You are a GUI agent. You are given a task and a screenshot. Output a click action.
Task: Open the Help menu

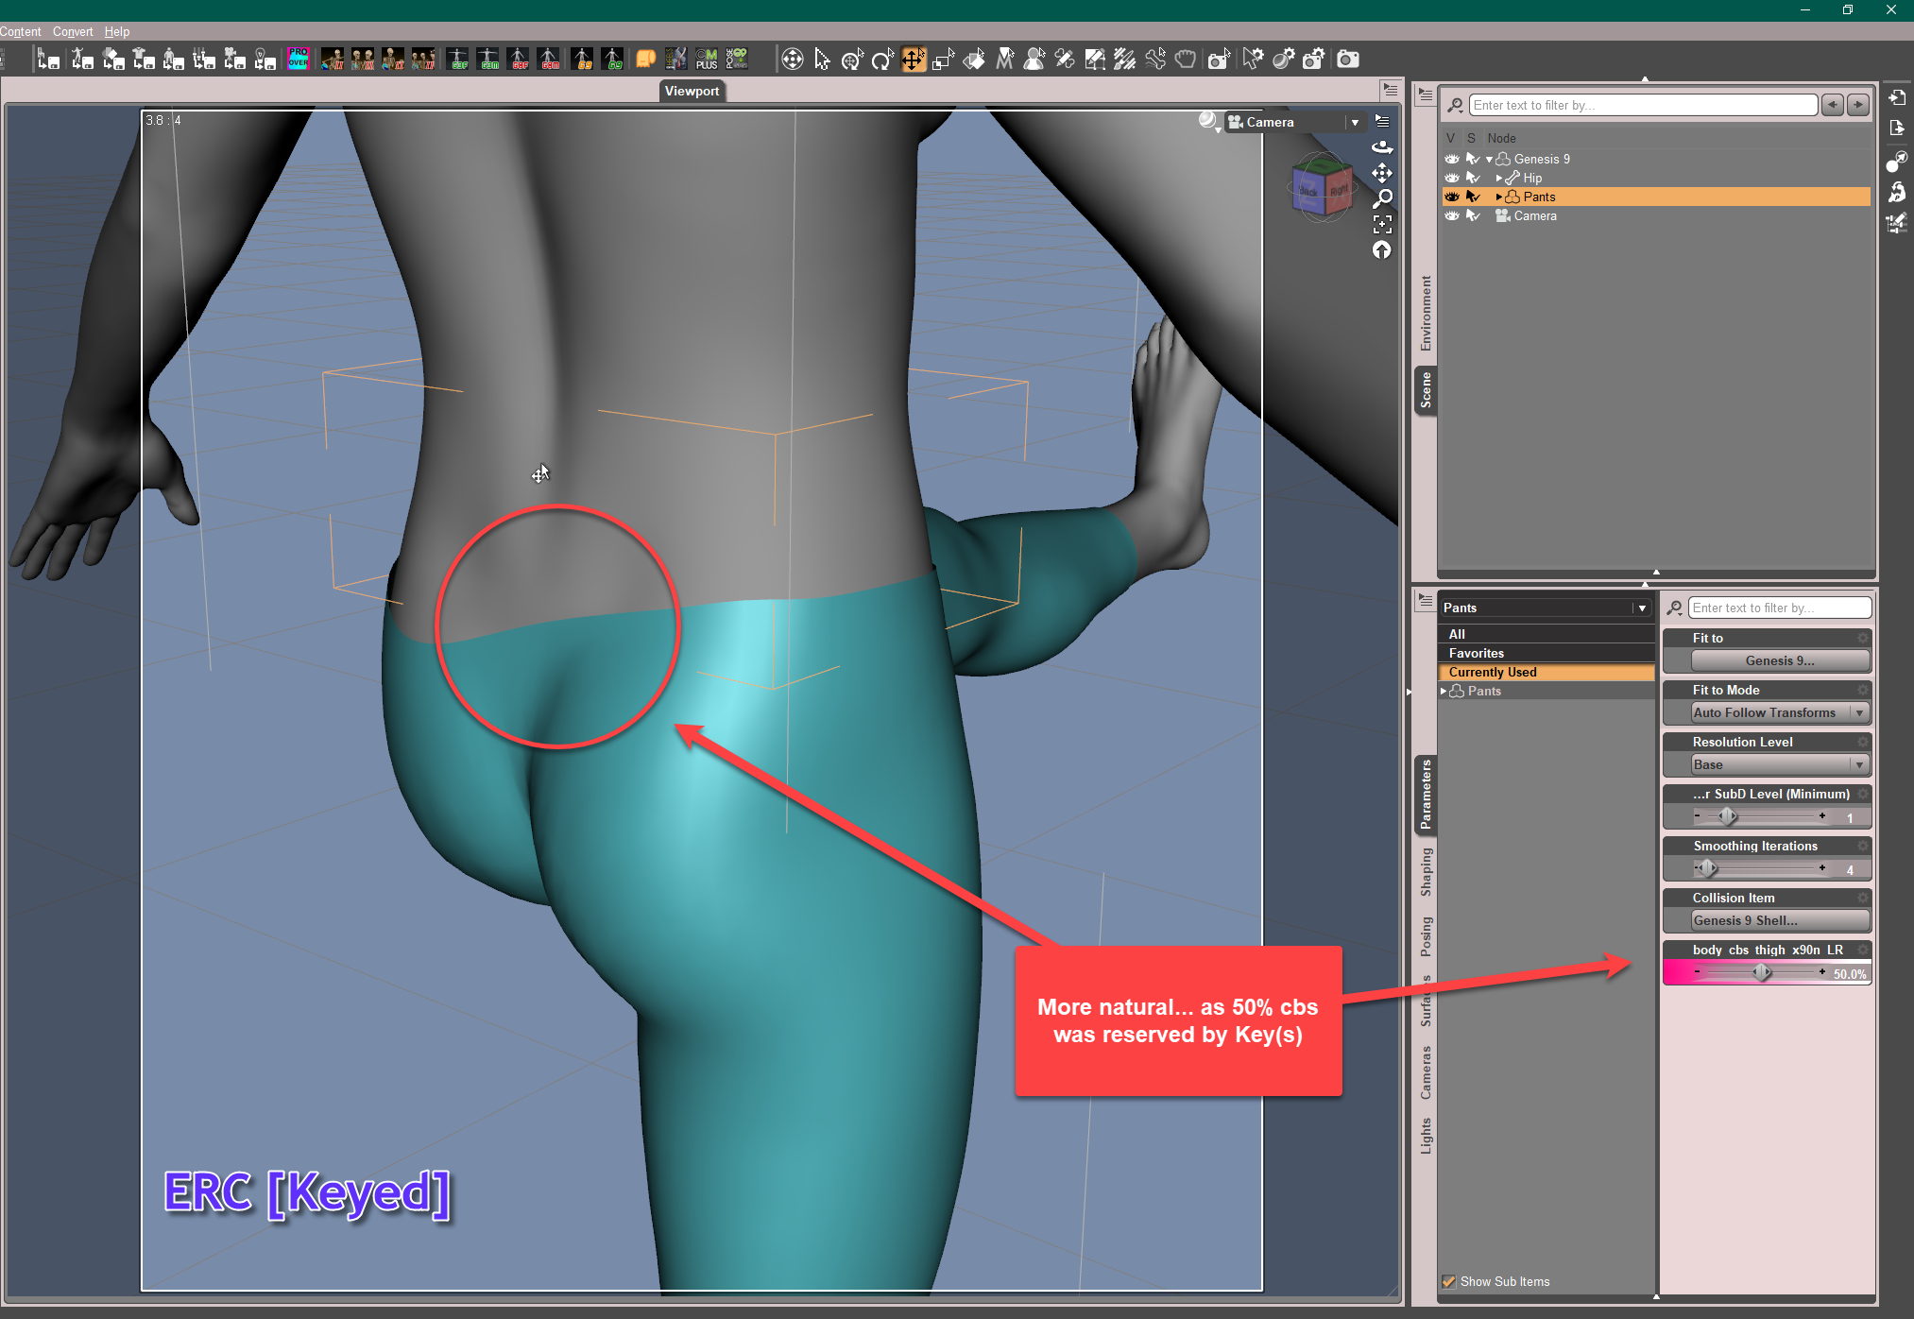click(117, 31)
